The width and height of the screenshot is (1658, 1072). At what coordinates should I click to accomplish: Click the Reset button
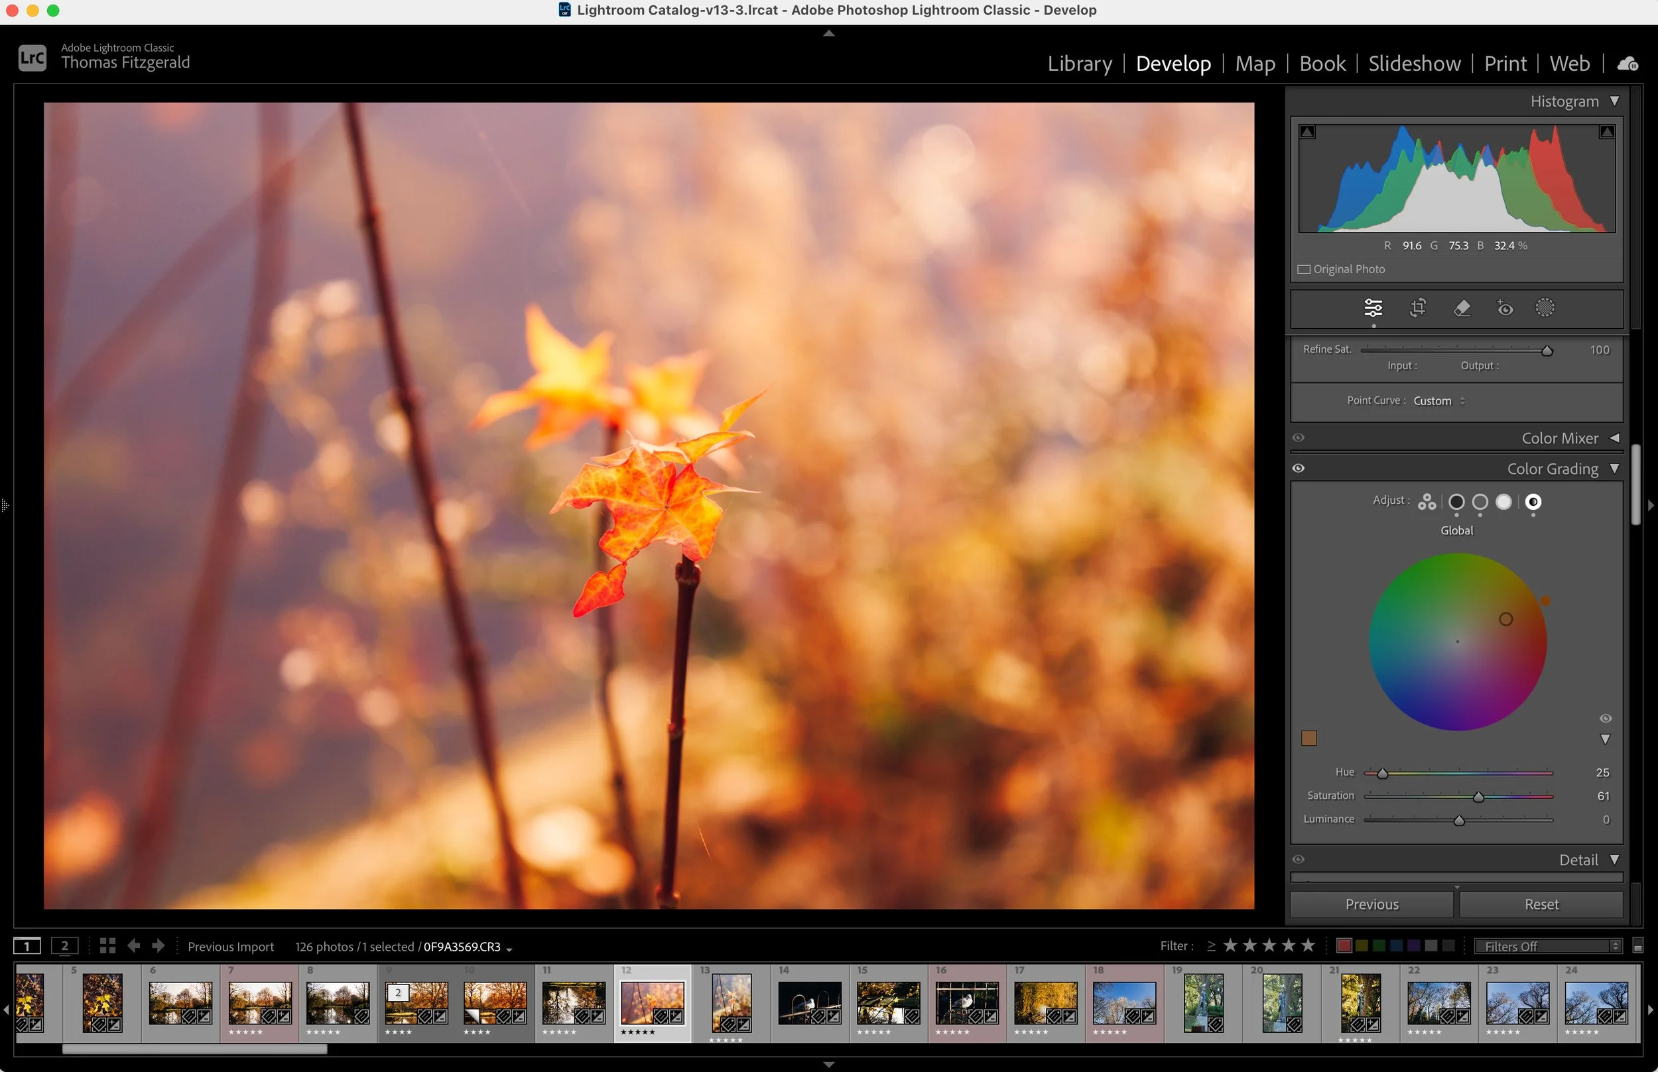pyautogui.click(x=1541, y=904)
